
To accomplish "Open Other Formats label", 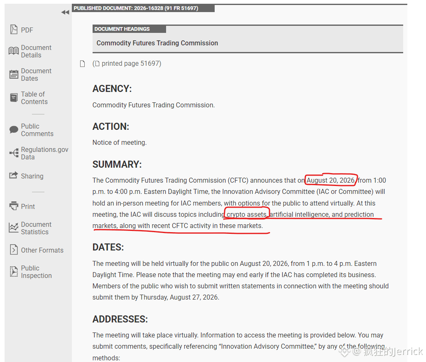I will point(42,250).
